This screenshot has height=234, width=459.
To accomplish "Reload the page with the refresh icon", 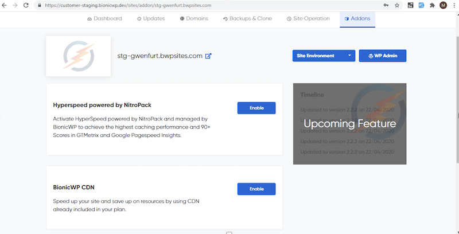I will tap(26, 5).
